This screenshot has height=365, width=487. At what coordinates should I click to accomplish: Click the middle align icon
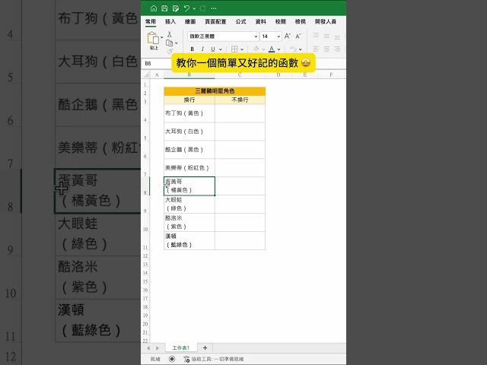pos(326,36)
